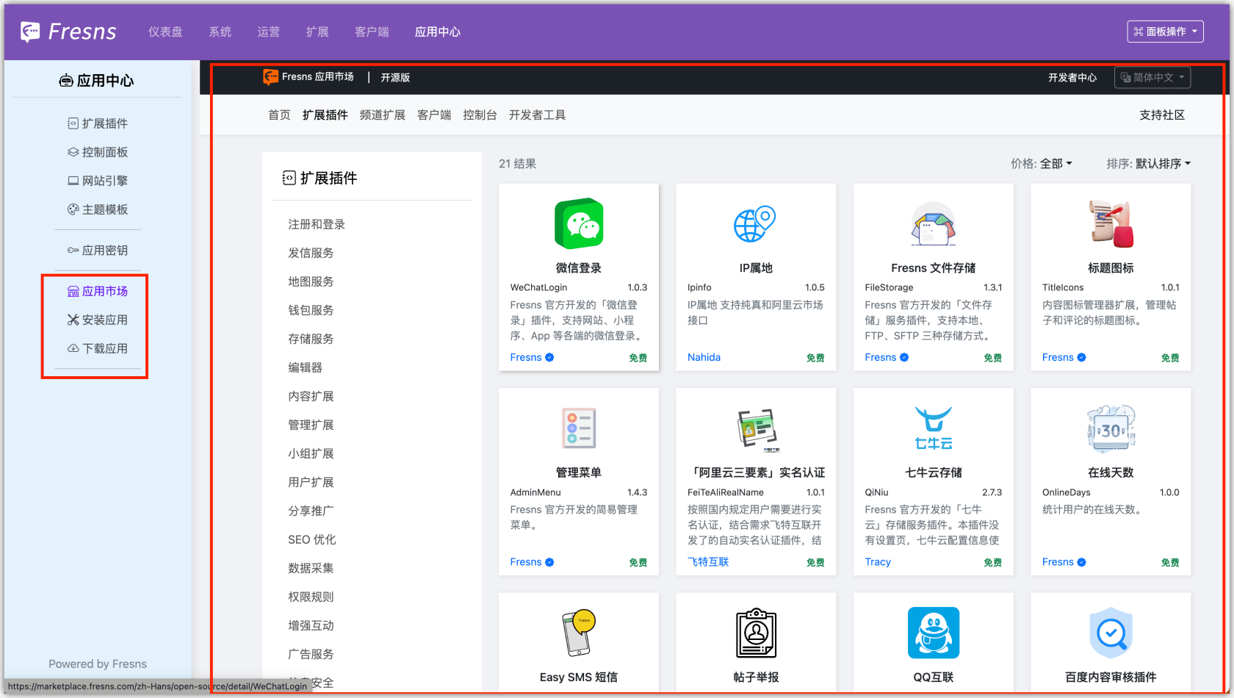Open author link 飞特互联
This screenshot has width=1234, height=698.
[708, 562]
